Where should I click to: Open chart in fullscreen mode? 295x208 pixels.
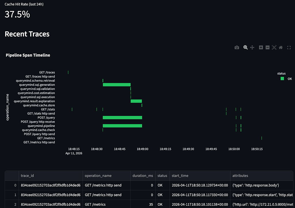coord(289,47)
